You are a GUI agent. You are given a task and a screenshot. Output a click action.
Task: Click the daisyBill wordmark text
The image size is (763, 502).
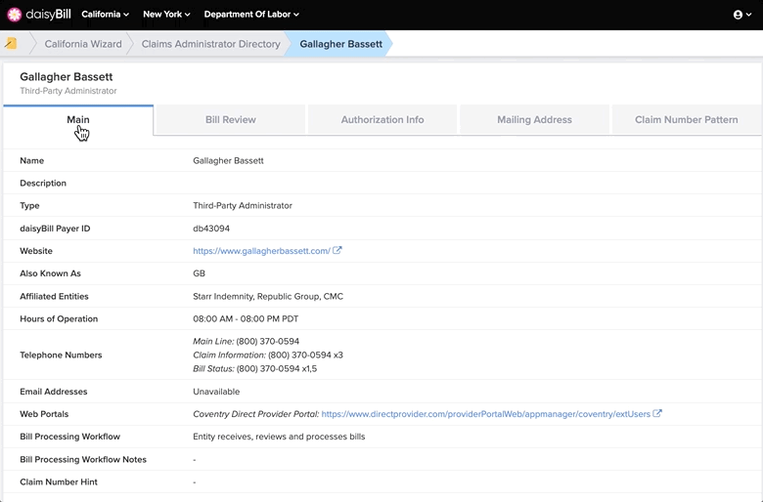click(48, 15)
